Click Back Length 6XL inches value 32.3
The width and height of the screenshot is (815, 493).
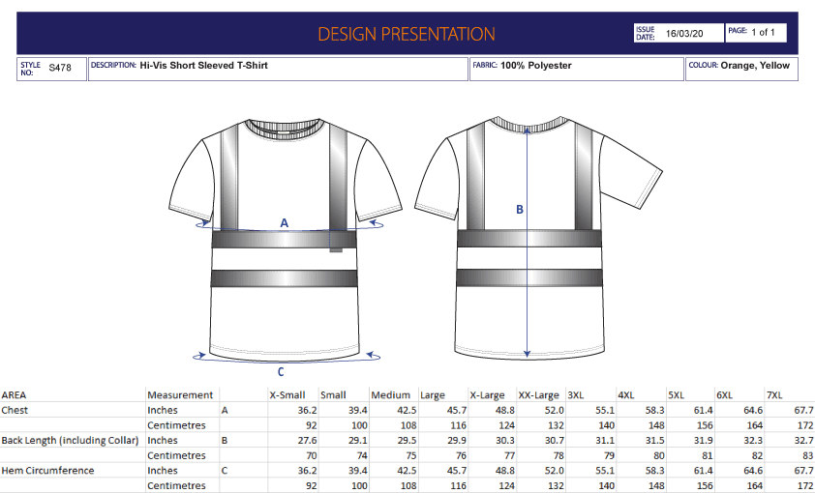[x=753, y=440]
